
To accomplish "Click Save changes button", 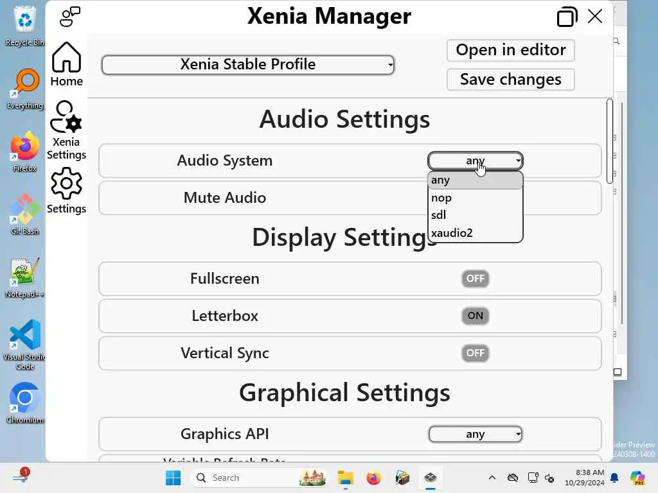I will tap(511, 79).
